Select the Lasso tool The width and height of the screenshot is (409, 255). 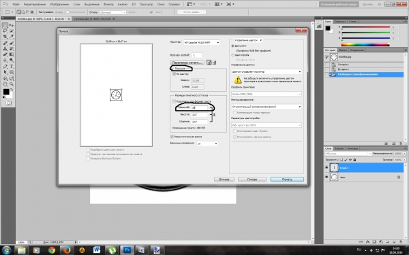[5, 31]
